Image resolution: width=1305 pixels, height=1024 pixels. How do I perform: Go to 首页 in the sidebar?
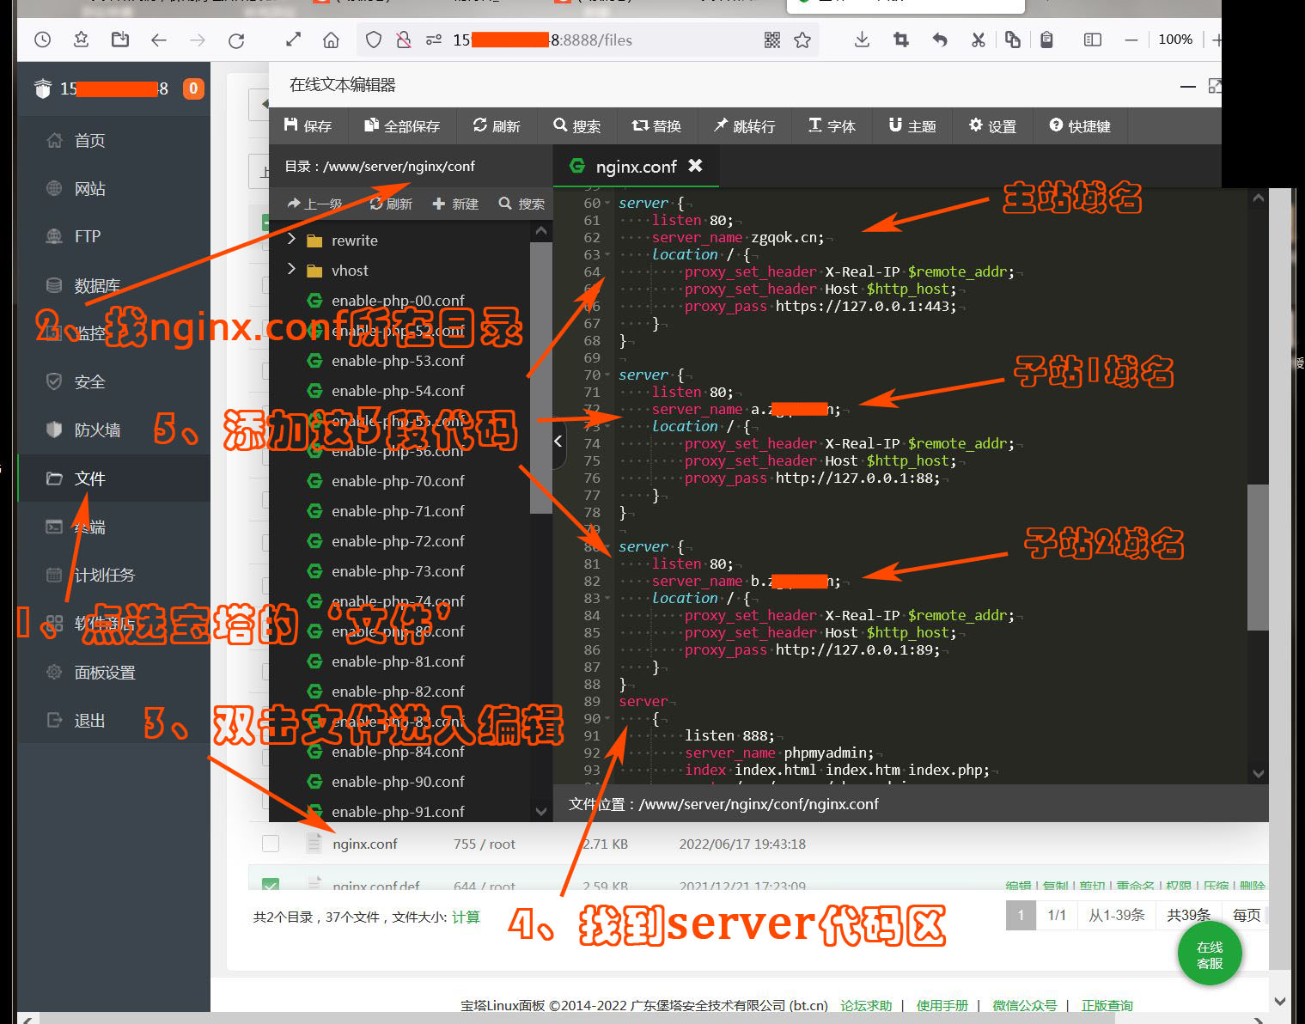point(89,141)
